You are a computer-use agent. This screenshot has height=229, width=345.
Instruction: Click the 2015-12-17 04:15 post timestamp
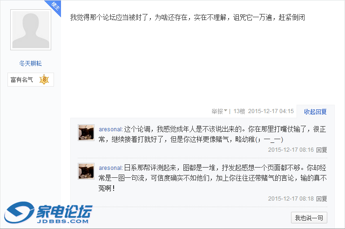(271, 111)
